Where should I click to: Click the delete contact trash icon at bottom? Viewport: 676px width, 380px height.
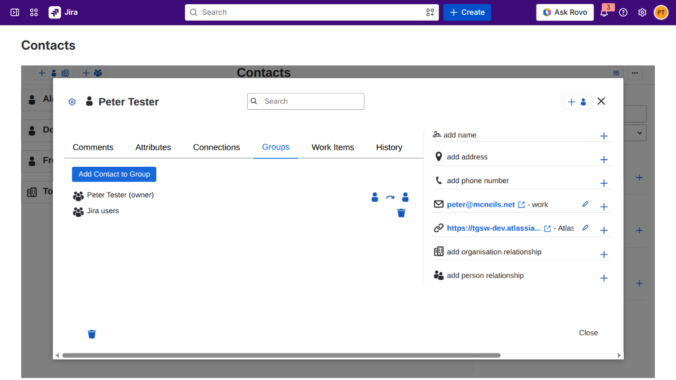(x=92, y=334)
